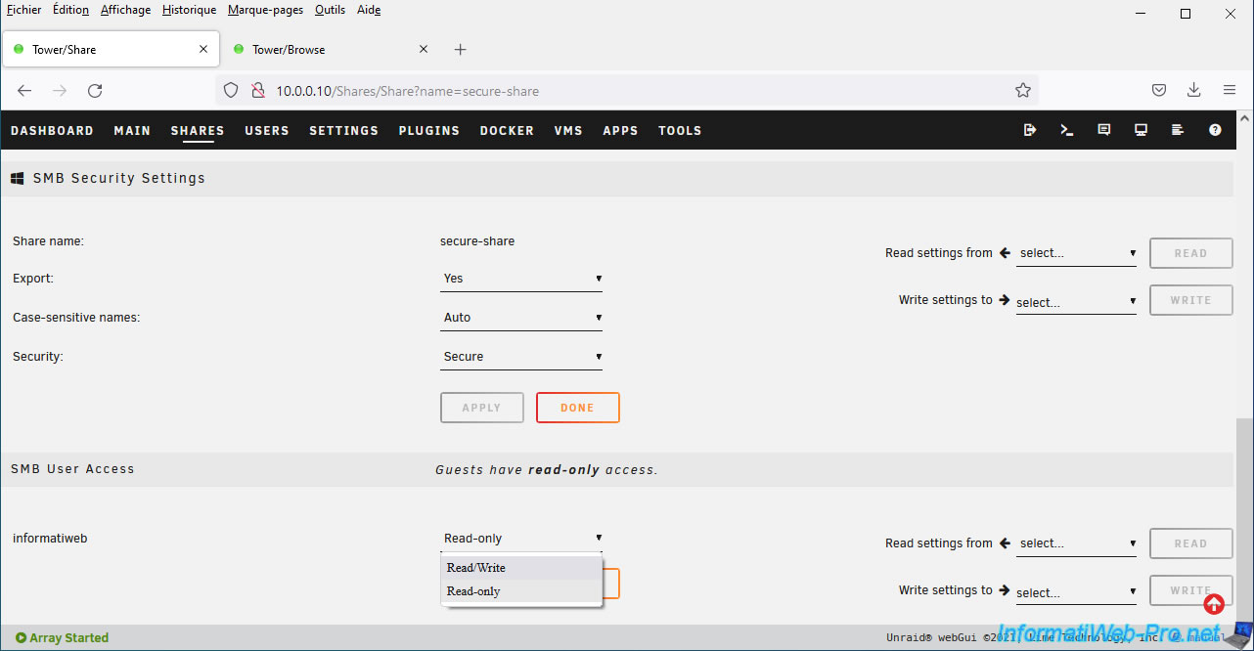This screenshot has width=1254, height=651.
Task: Open the Security dropdown set to Secure
Action: 521,357
